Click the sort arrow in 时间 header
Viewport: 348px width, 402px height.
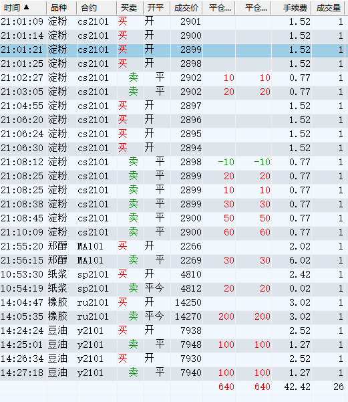pyautogui.click(x=26, y=7)
